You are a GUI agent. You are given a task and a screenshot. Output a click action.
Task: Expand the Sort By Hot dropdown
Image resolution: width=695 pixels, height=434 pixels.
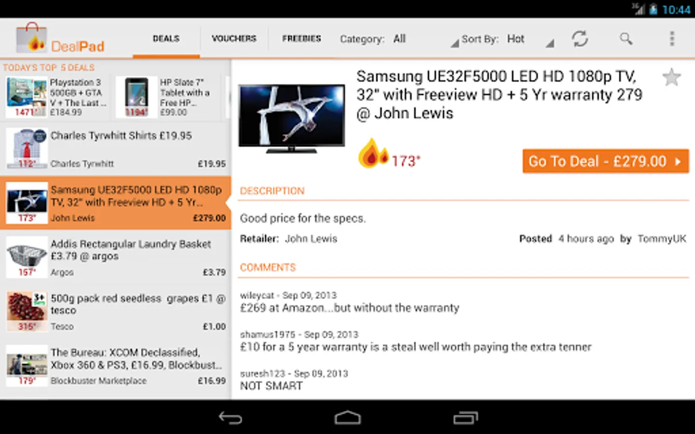[x=507, y=39]
